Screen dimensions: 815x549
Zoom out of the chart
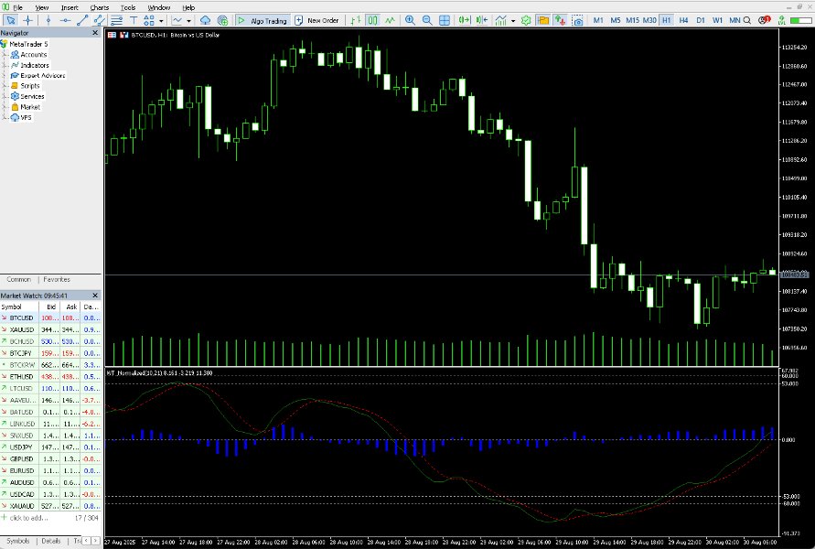[427, 20]
